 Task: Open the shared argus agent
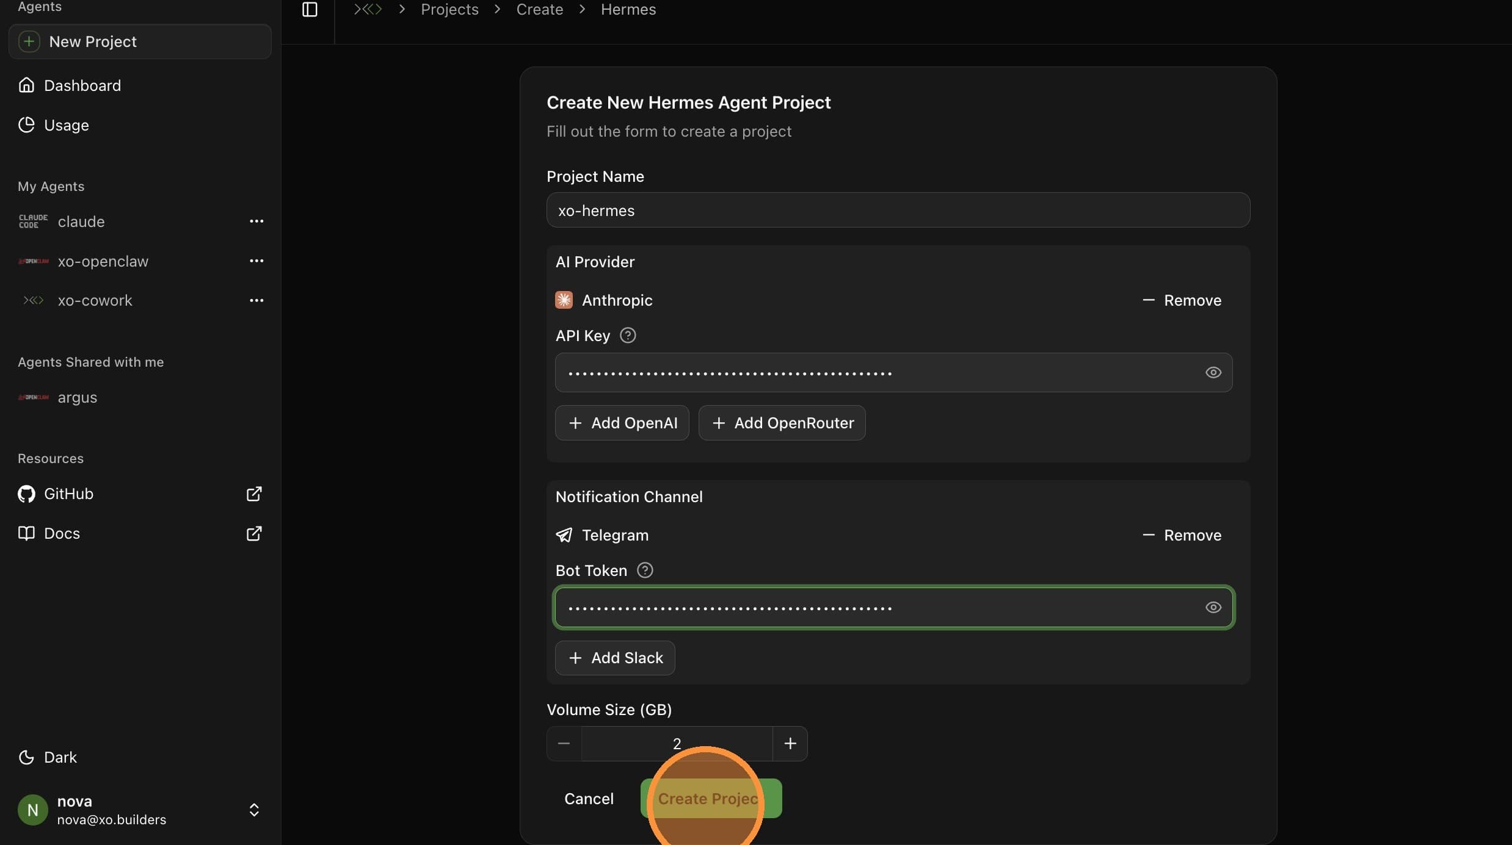click(78, 397)
